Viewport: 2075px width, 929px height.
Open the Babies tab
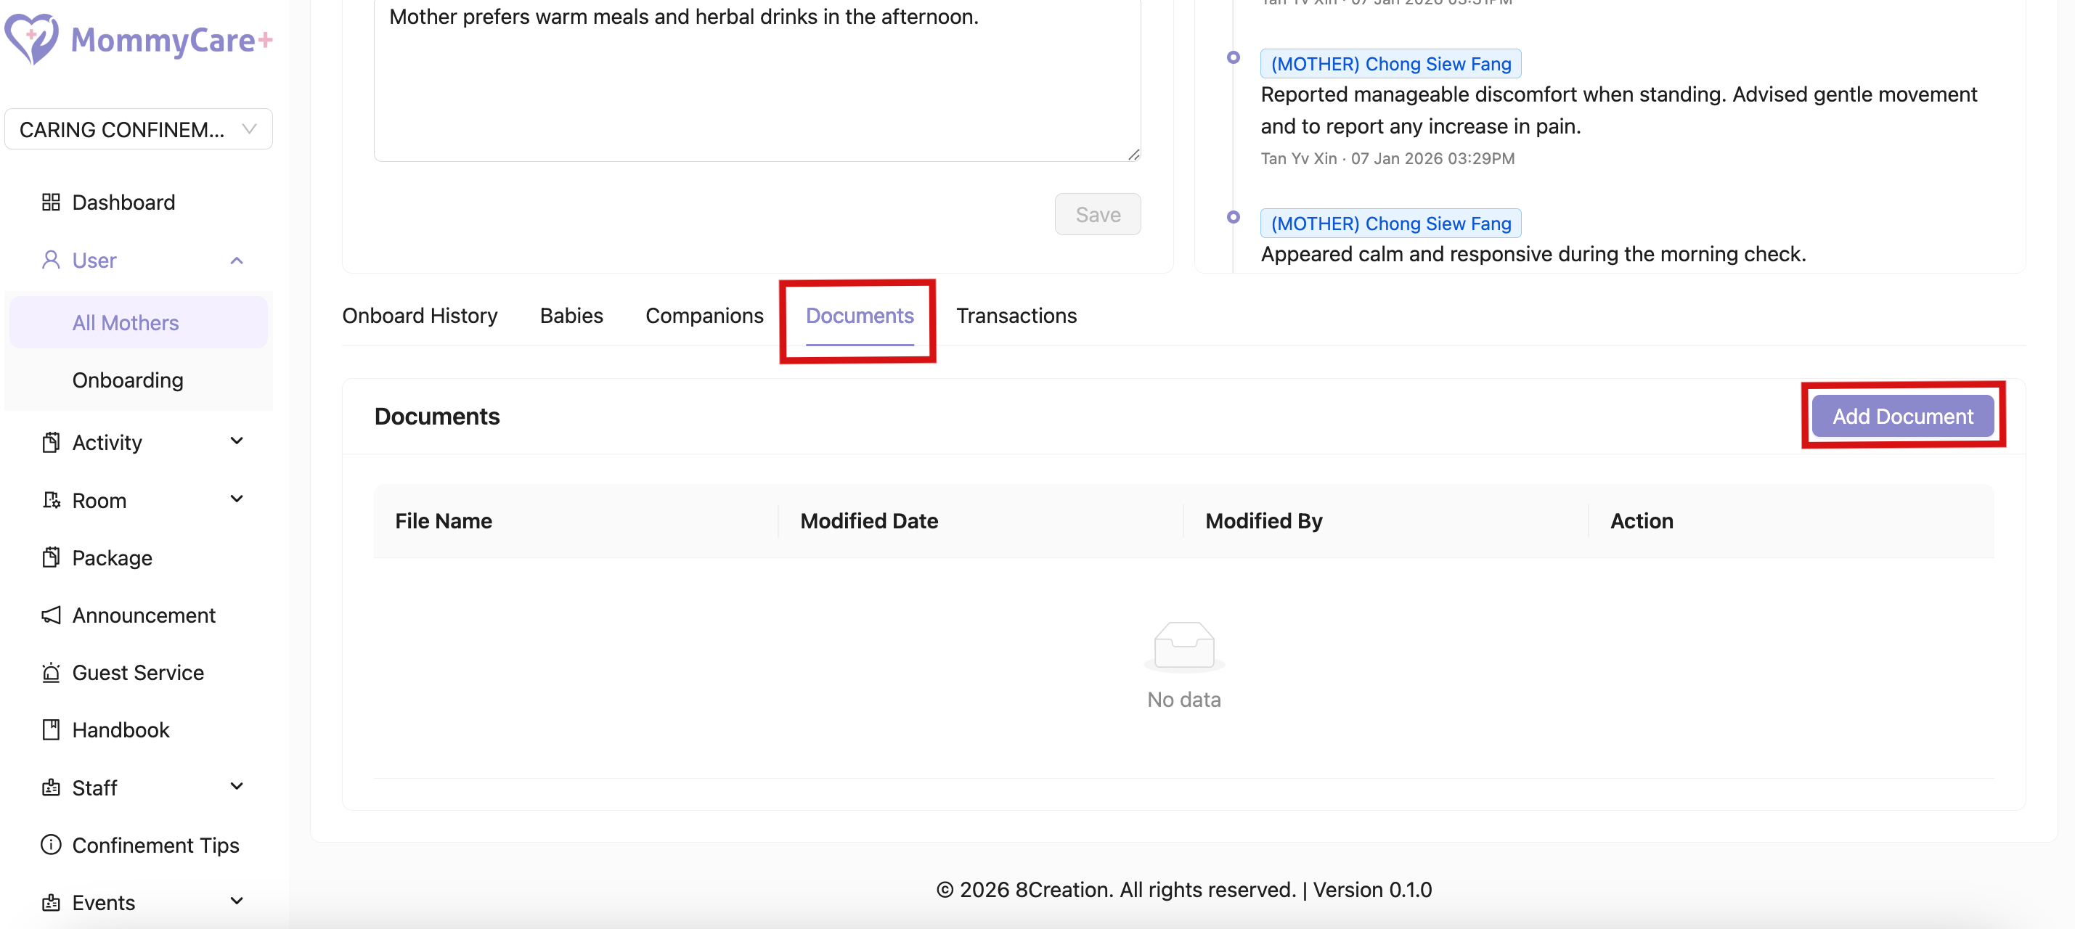(571, 316)
